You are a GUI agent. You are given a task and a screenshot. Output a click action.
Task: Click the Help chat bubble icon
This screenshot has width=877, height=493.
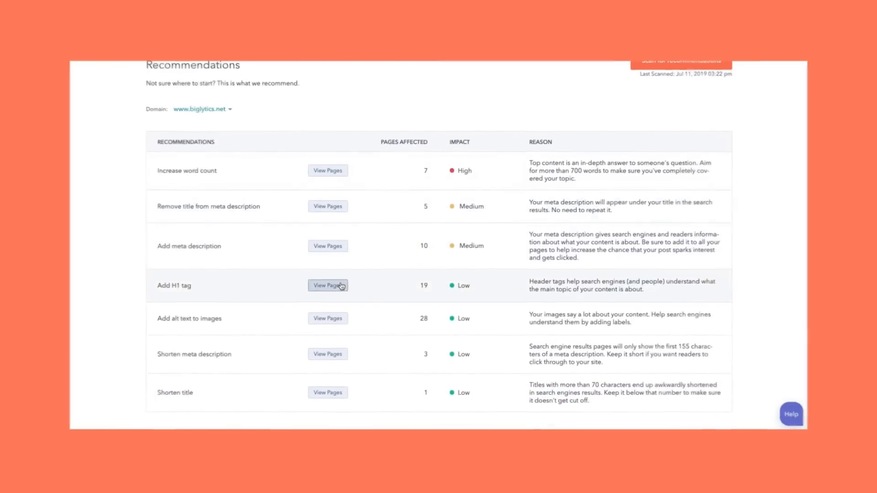(791, 414)
